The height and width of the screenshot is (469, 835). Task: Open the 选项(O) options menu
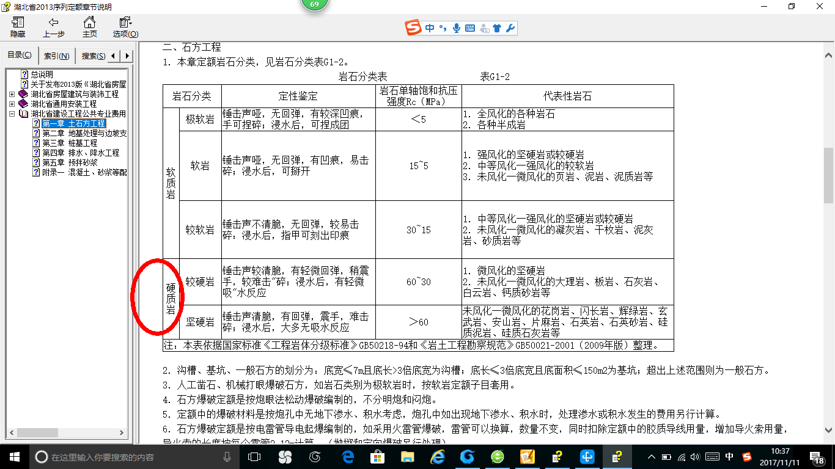point(125,27)
